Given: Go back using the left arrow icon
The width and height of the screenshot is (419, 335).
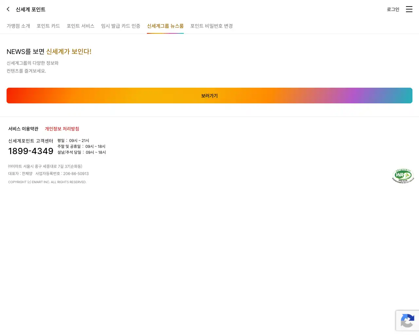Looking at the screenshot, I should [8, 9].
